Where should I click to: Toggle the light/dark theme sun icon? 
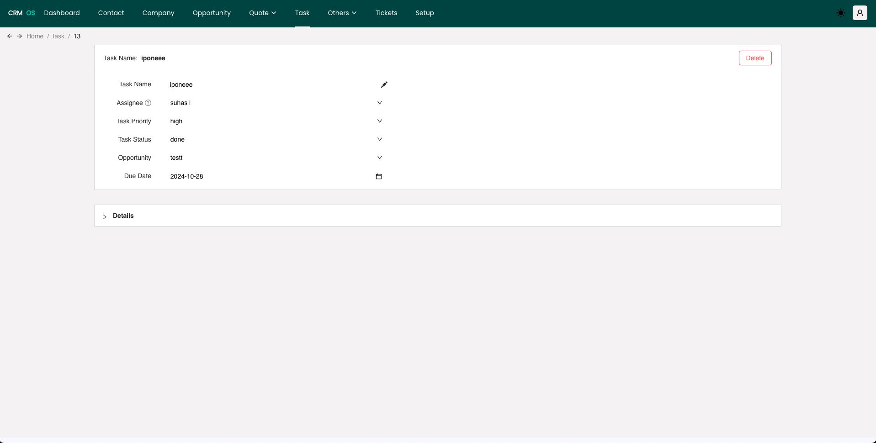tap(840, 13)
